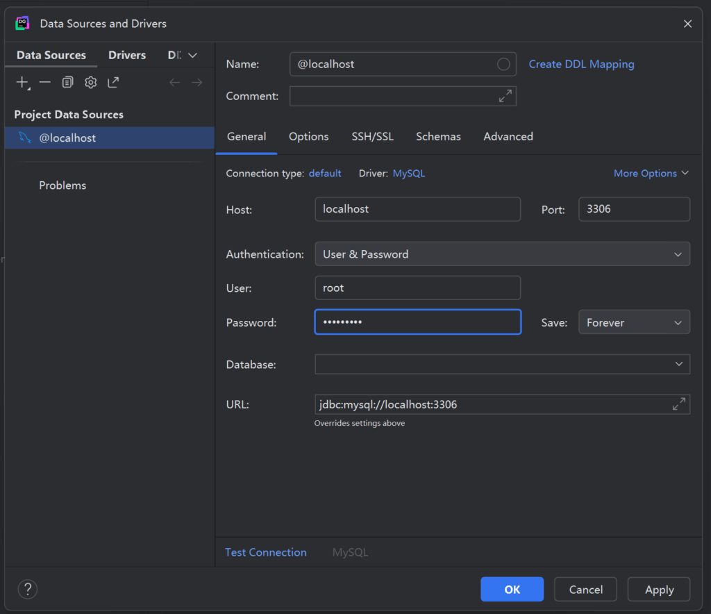The width and height of the screenshot is (711, 614).
Task: Click the Test Connection link
Action: coord(265,552)
